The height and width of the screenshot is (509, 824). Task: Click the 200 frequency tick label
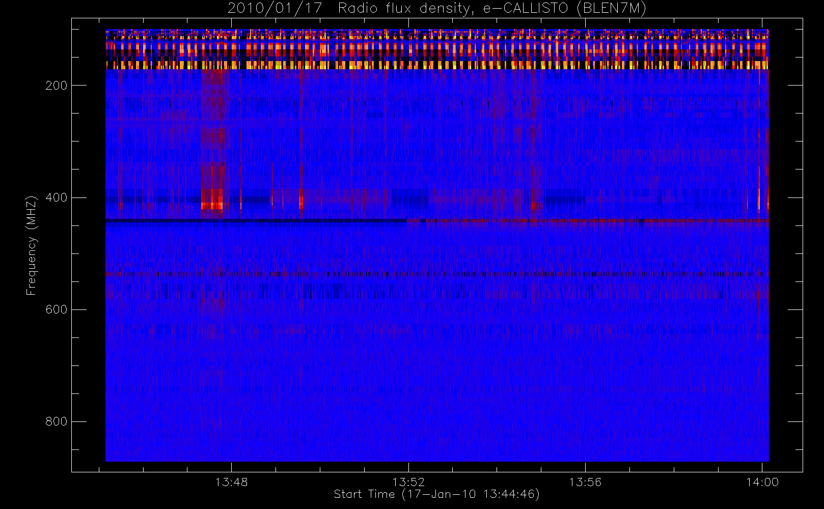click(56, 86)
